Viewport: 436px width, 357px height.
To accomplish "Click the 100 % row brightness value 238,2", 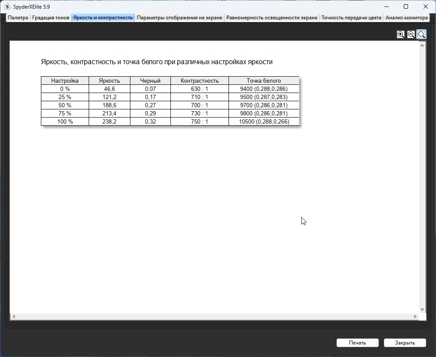I will point(109,121).
